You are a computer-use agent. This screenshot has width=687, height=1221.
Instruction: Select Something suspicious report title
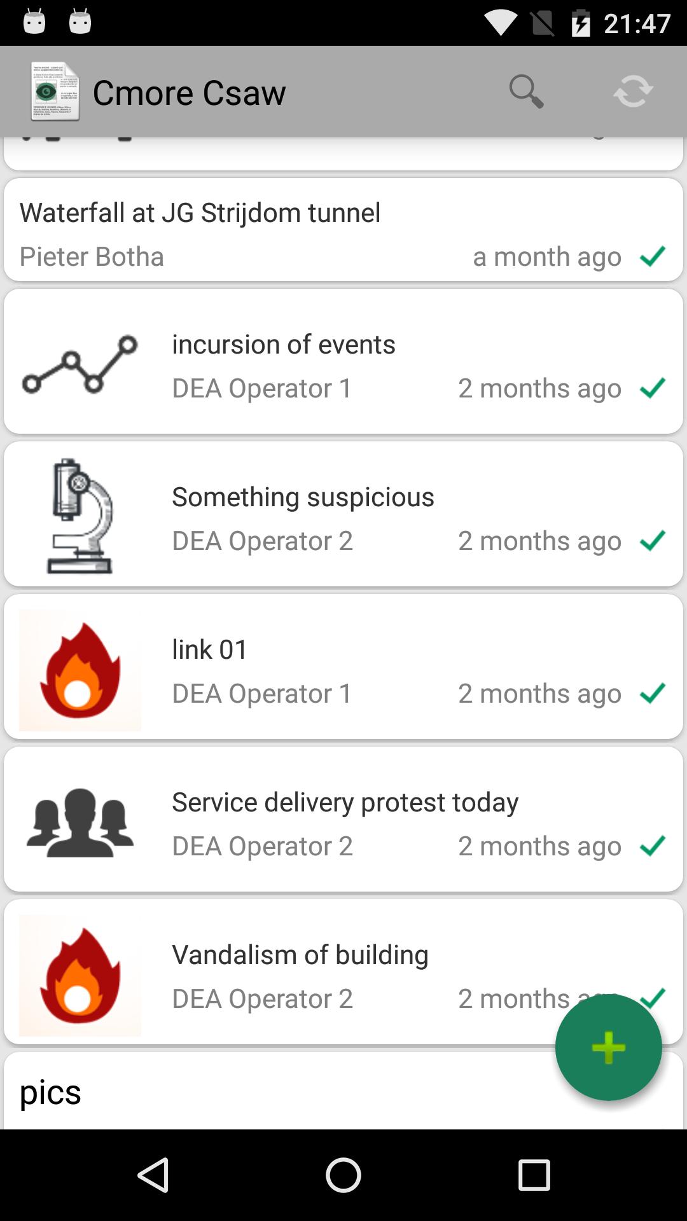[x=303, y=497]
